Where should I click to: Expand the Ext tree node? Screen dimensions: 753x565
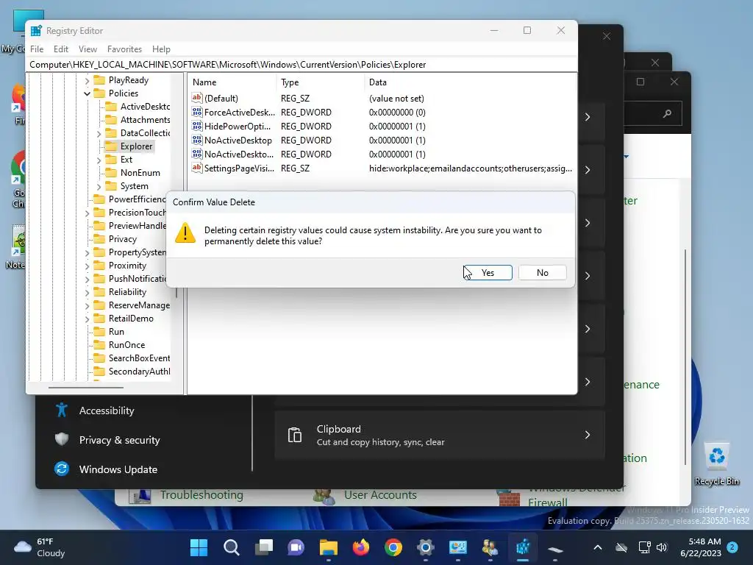click(99, 160)
